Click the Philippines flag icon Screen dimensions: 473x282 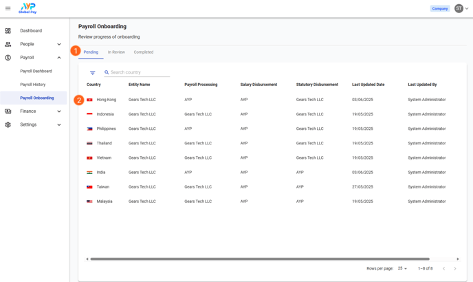pos(89,129)
